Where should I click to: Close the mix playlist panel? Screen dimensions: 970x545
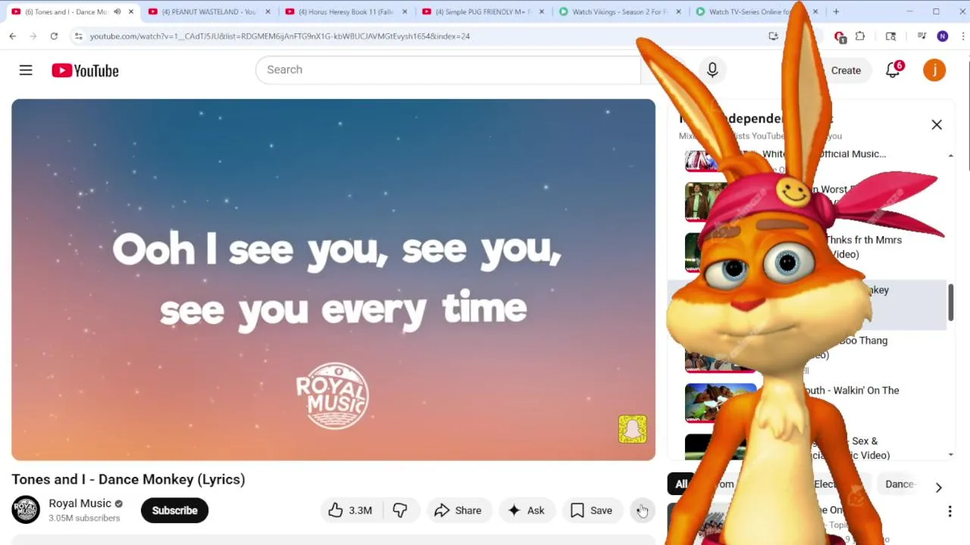(937, 125)
